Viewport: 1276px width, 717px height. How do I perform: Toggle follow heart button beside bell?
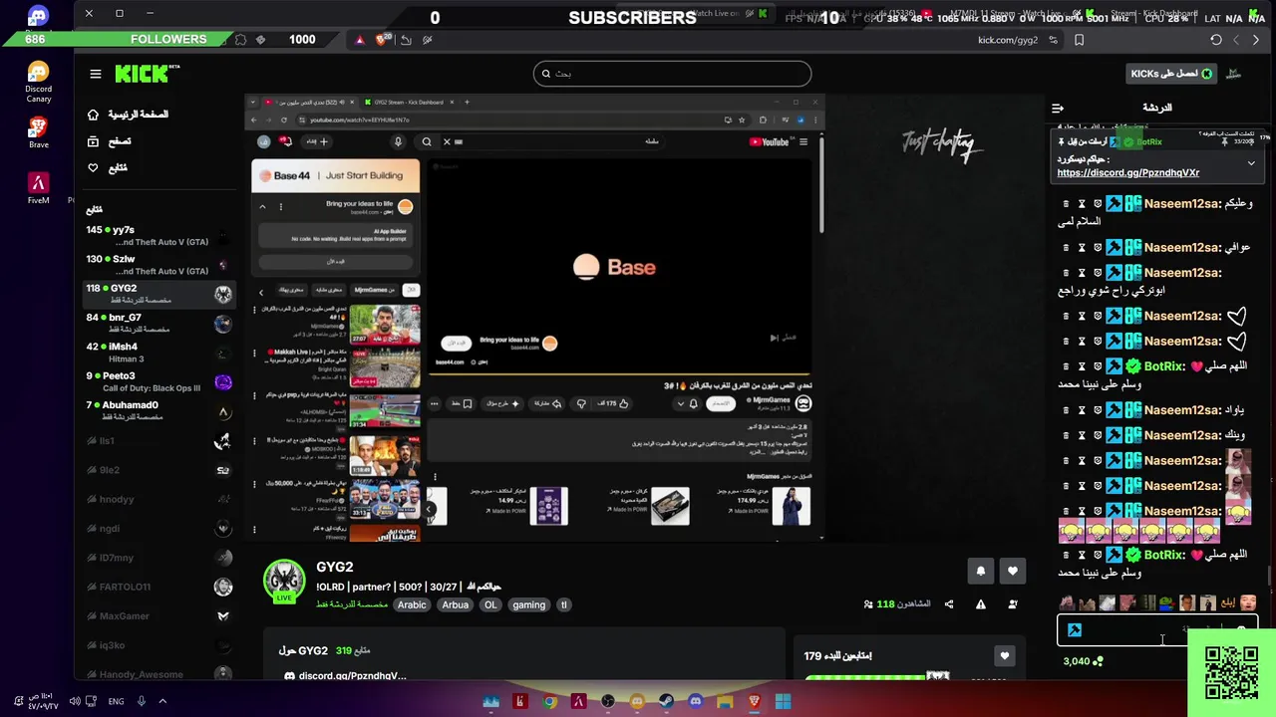click(x=1012, y=571)
